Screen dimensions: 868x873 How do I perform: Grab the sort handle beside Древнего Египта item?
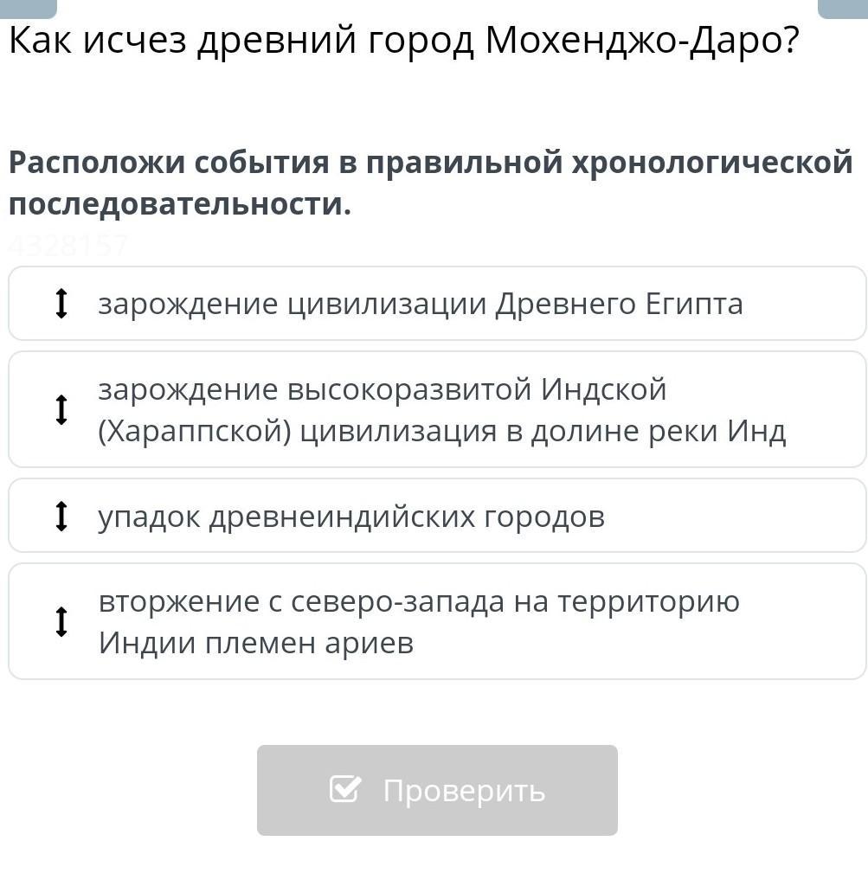point(61,304)
